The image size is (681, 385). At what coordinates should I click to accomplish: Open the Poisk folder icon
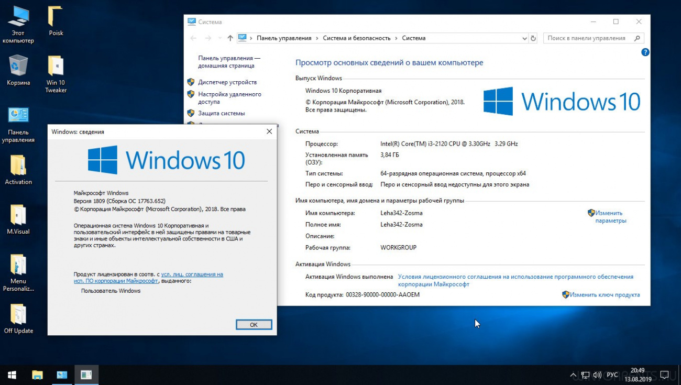tap(56, 21)
